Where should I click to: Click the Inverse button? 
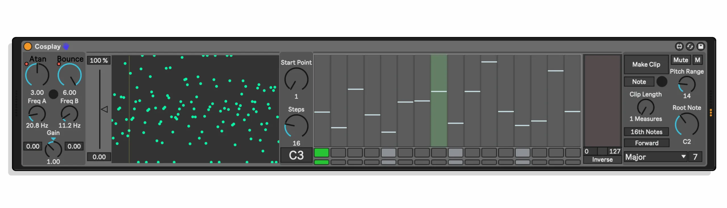[602, 160]
